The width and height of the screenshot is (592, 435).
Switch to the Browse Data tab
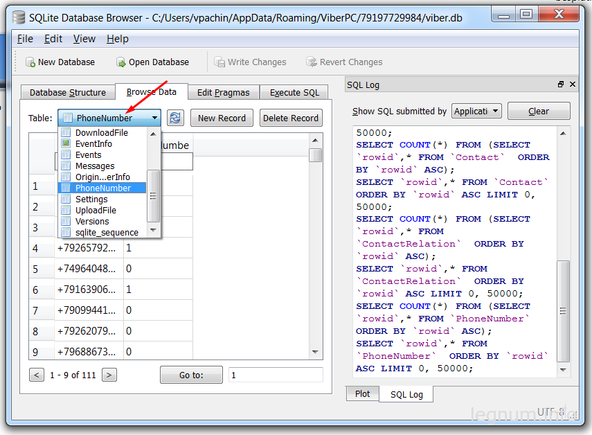pyautogui.click(x=152, y=91)
